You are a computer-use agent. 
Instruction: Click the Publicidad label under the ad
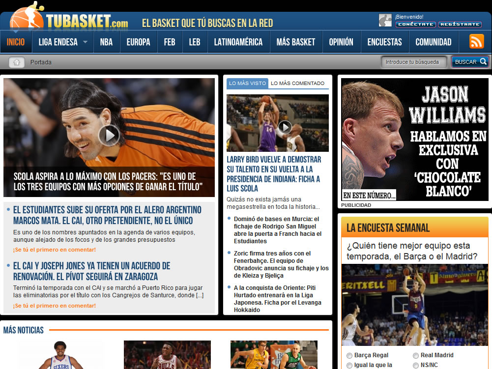click(x=356, y=205)
